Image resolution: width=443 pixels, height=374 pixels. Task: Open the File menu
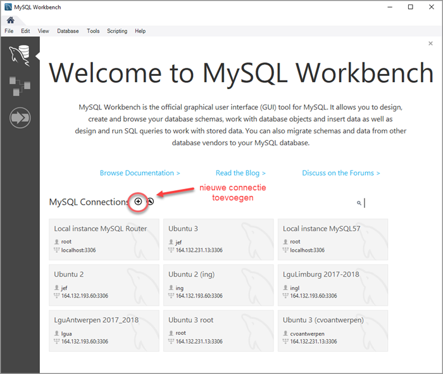[x=9, y=31]
